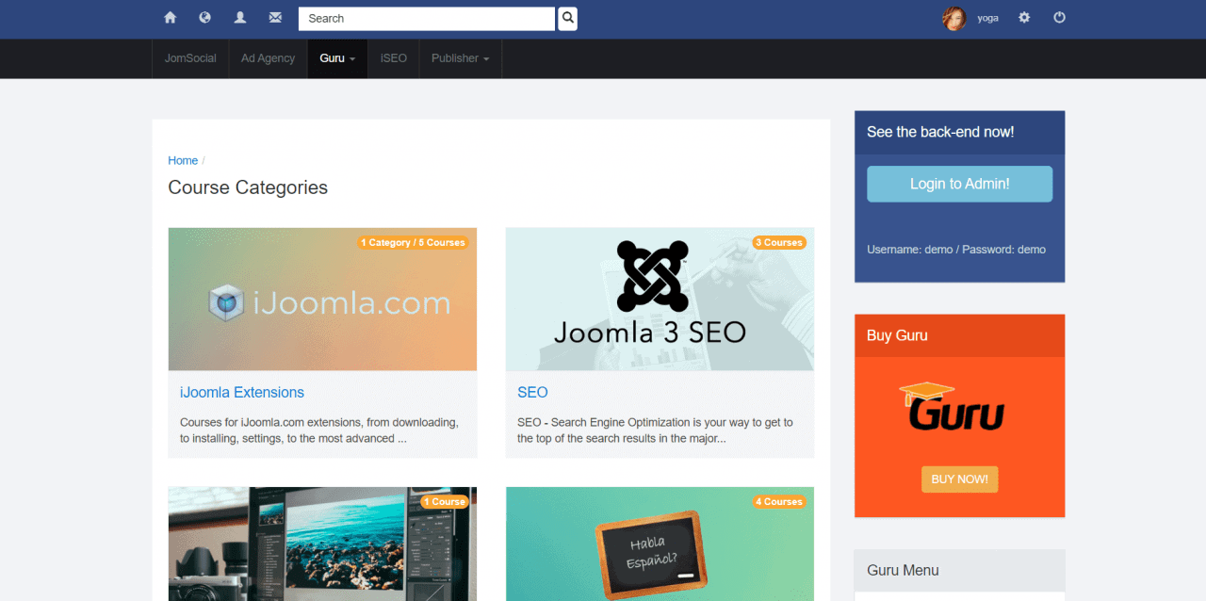Click the yoga username text
The width and height of the screenshot is (1206, 601).
pyautogui.click(x=987, y=18)
